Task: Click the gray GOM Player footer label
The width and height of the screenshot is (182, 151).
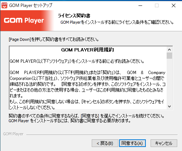Action: pyautogui.click(x=13, y=134)
